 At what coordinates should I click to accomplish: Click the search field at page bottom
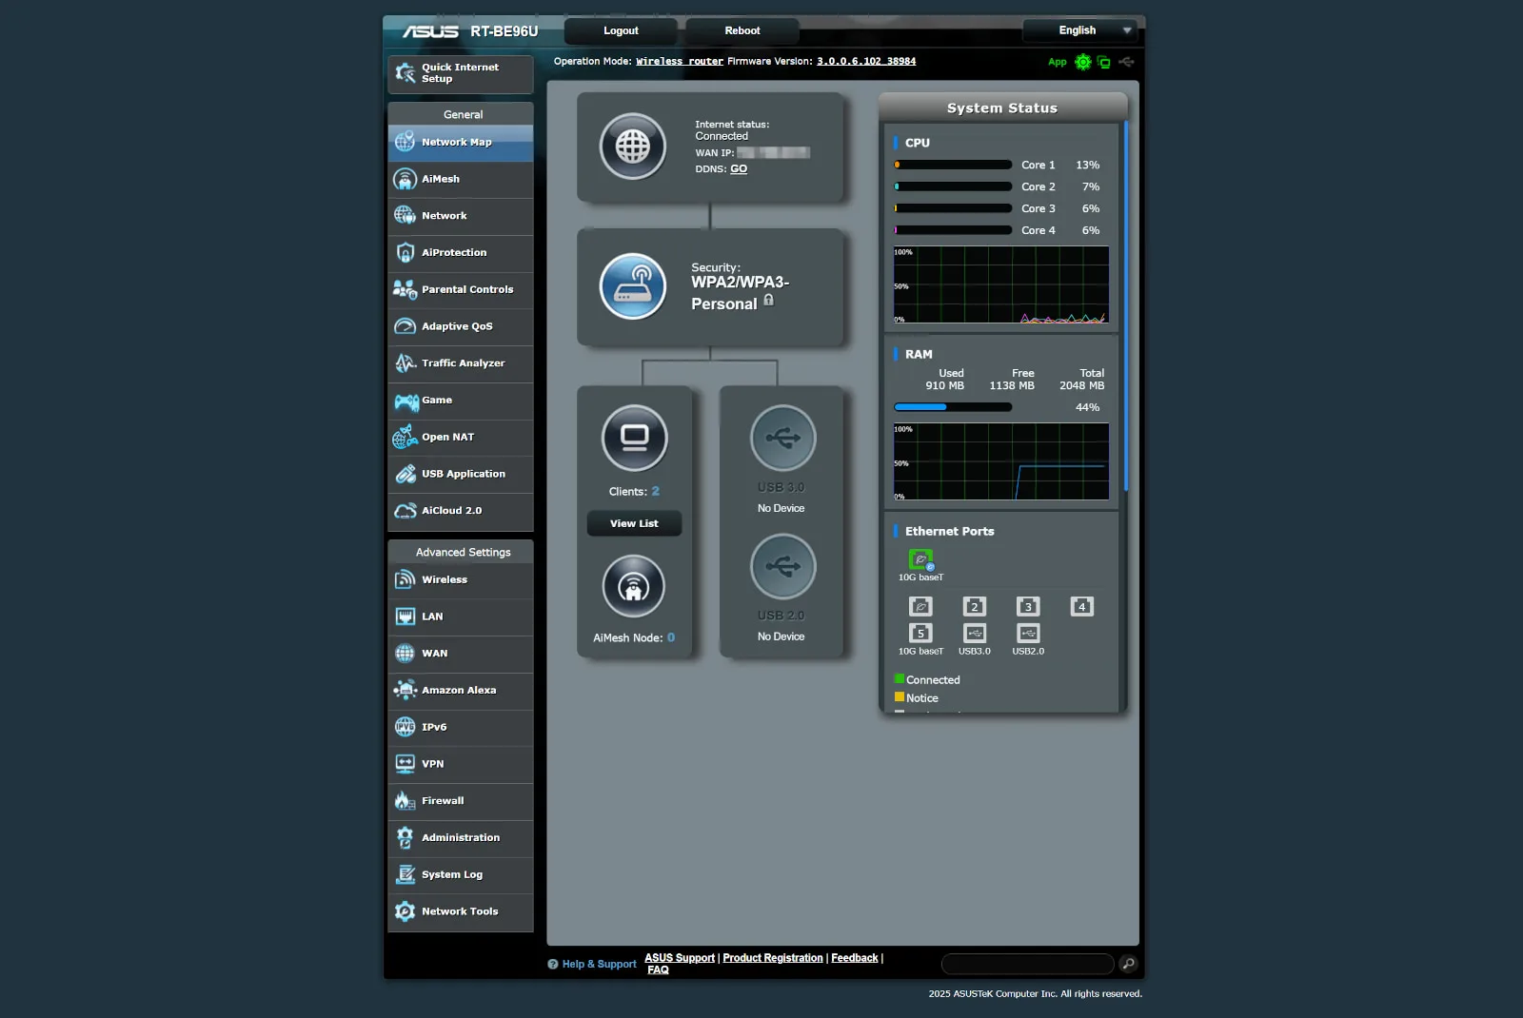click(1026, 964)
